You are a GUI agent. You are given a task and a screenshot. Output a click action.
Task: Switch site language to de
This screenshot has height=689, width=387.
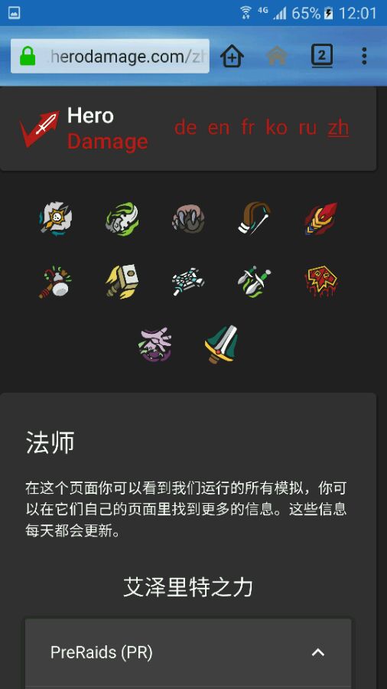pos(185,128)
